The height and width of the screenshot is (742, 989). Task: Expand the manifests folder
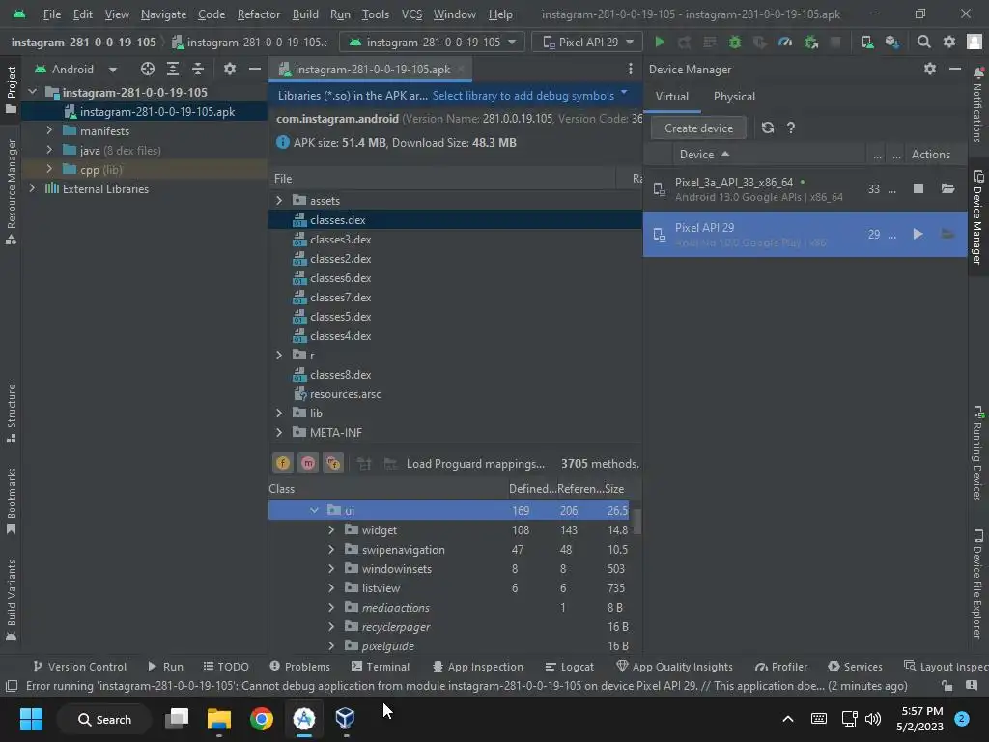click(x=49, y=130)
